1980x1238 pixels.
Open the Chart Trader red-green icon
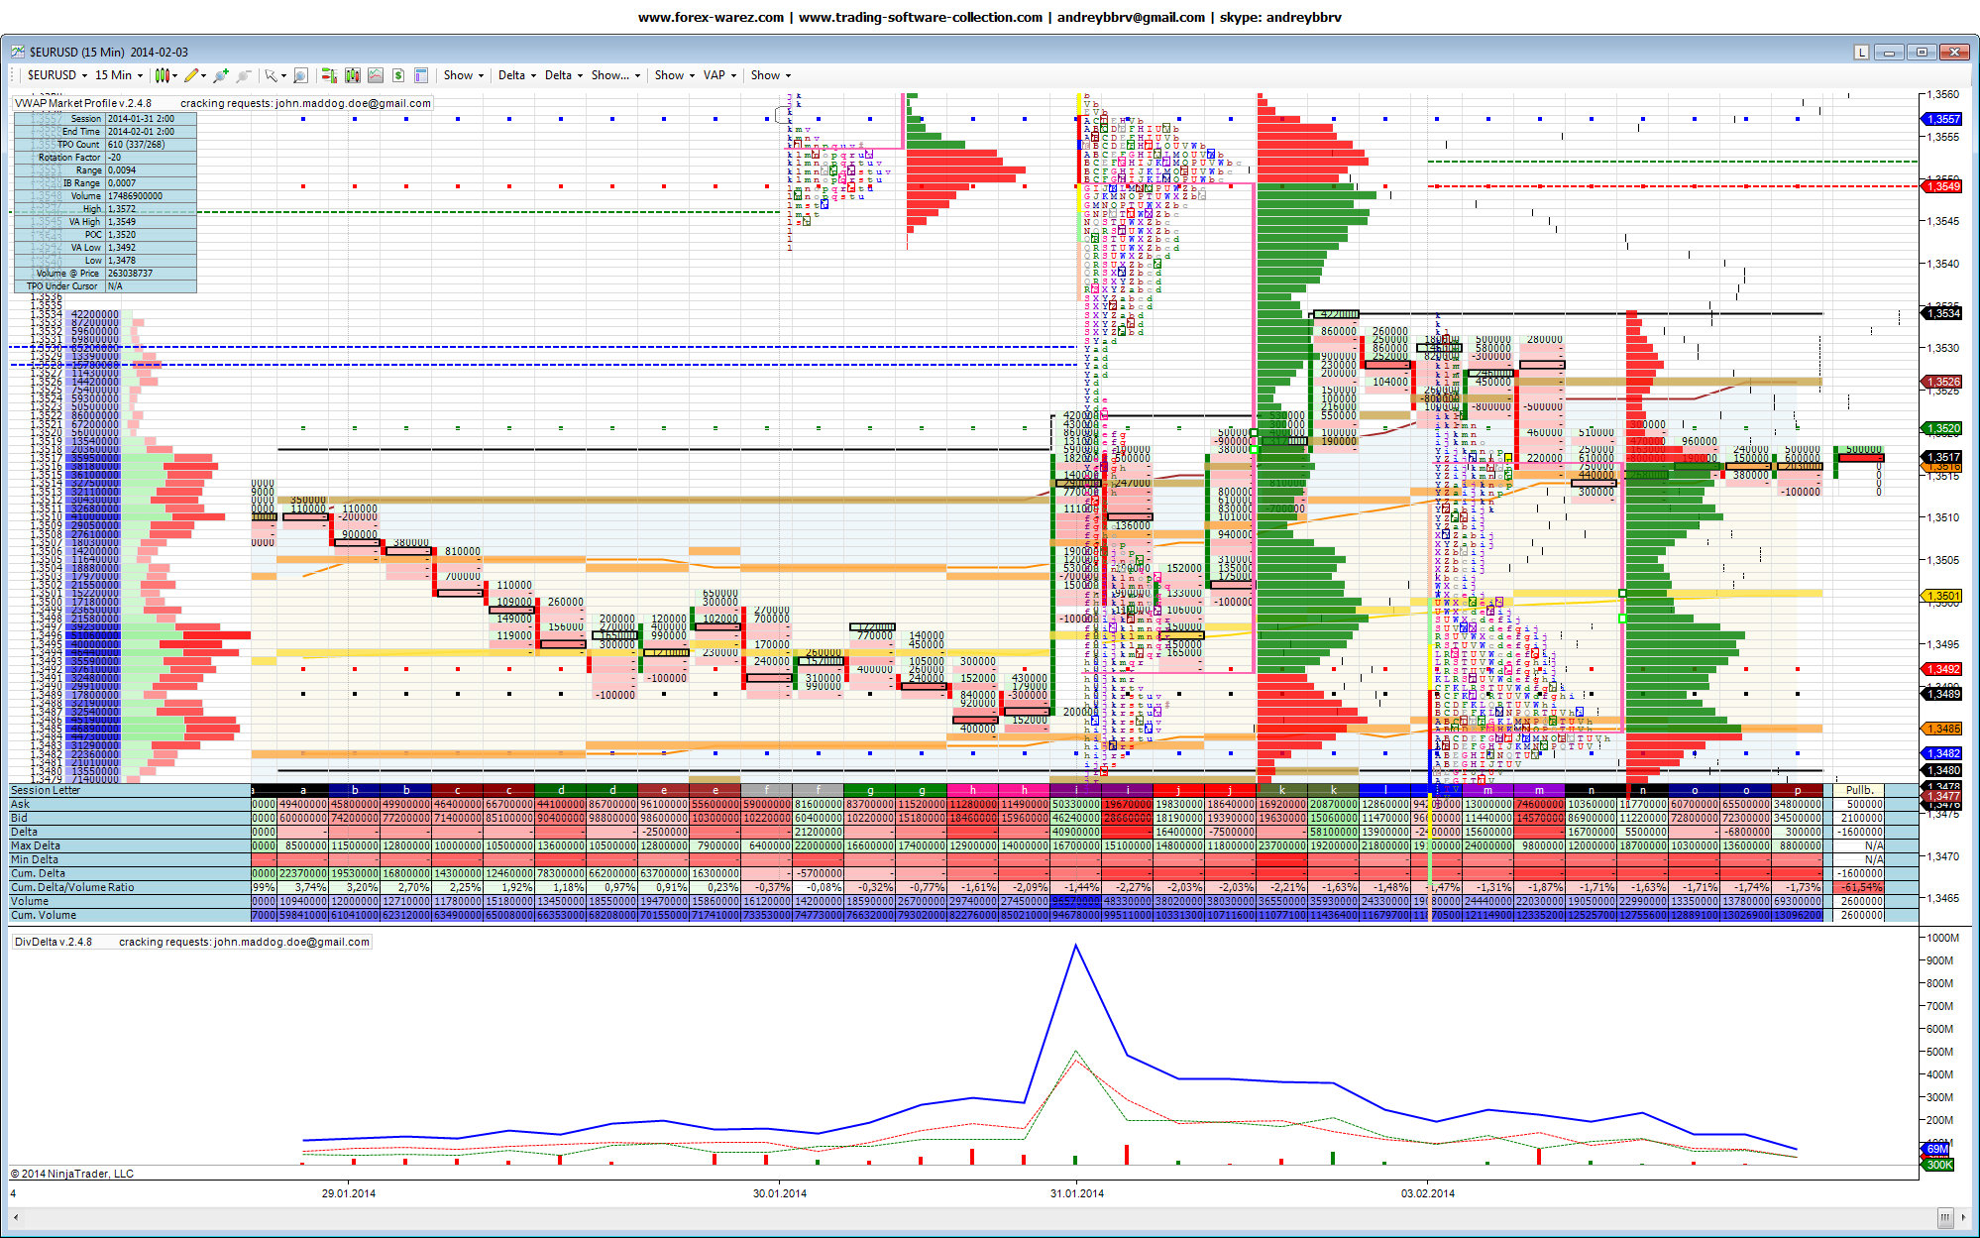(x=329, y=75)
